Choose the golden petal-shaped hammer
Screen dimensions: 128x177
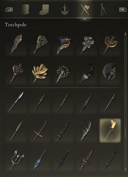pyautogui.click(x=40, y=73)
